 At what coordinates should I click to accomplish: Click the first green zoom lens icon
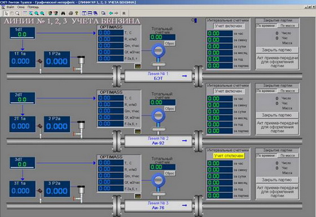tap(37, 14)
